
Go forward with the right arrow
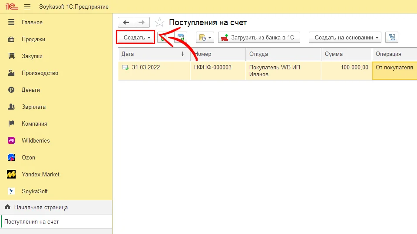pos(142,23)
